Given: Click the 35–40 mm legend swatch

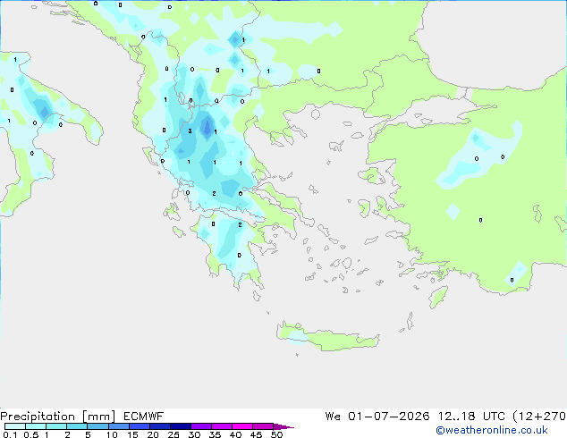Looking at the screenshot, I should click(222, 426).
